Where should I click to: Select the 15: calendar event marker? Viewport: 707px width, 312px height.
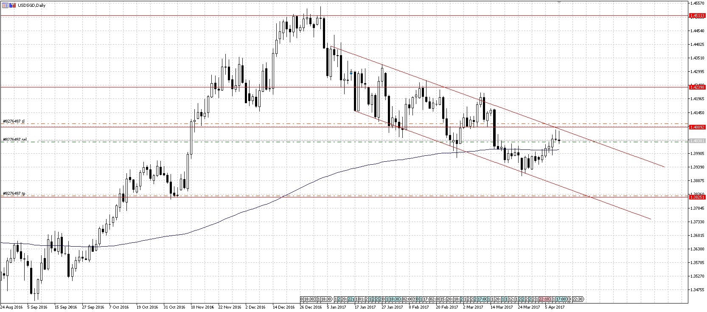443,299
